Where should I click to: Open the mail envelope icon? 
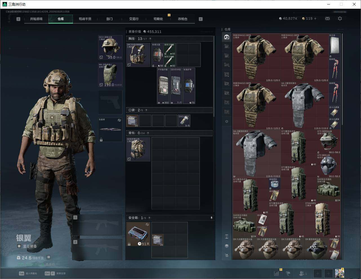pos(327,19)
